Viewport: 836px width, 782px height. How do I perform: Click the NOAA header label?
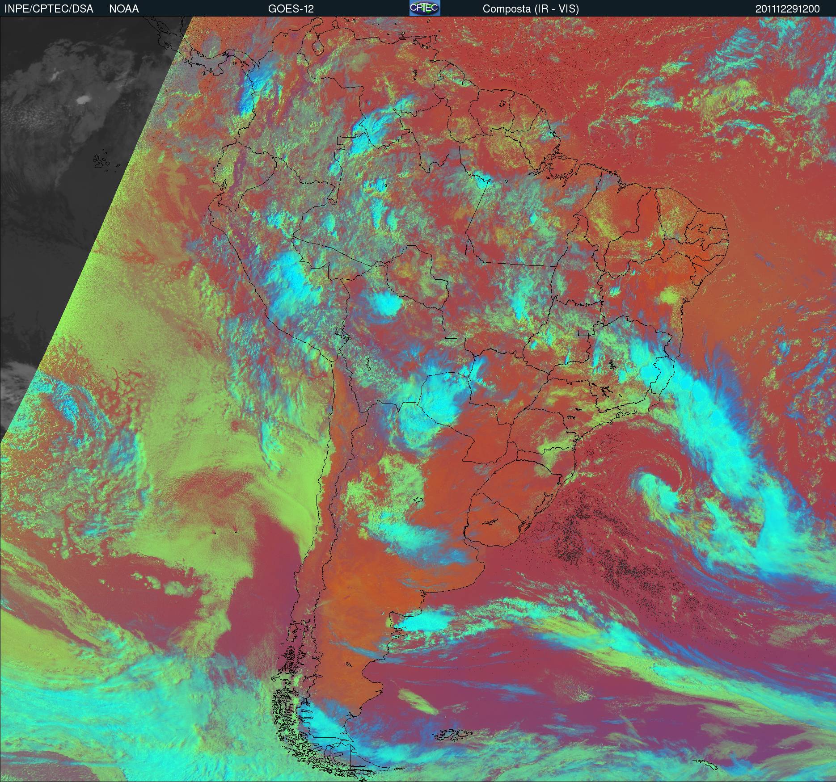pyautogui.click(x=124, y=9)
